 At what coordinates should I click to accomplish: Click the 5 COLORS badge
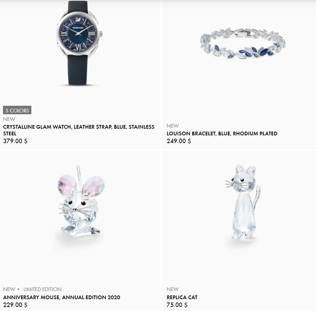17,110
